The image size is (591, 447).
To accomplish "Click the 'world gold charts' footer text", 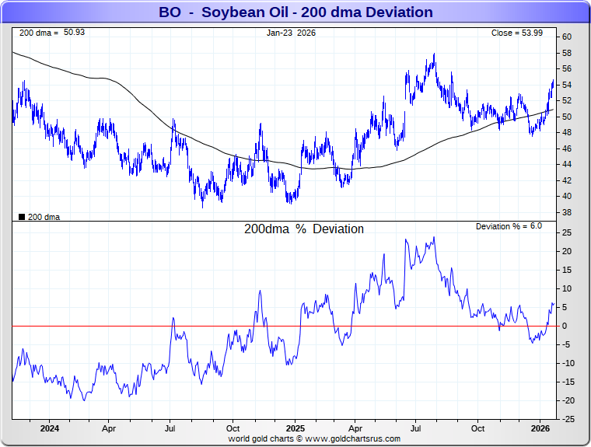I will click(x=261, y=438).
